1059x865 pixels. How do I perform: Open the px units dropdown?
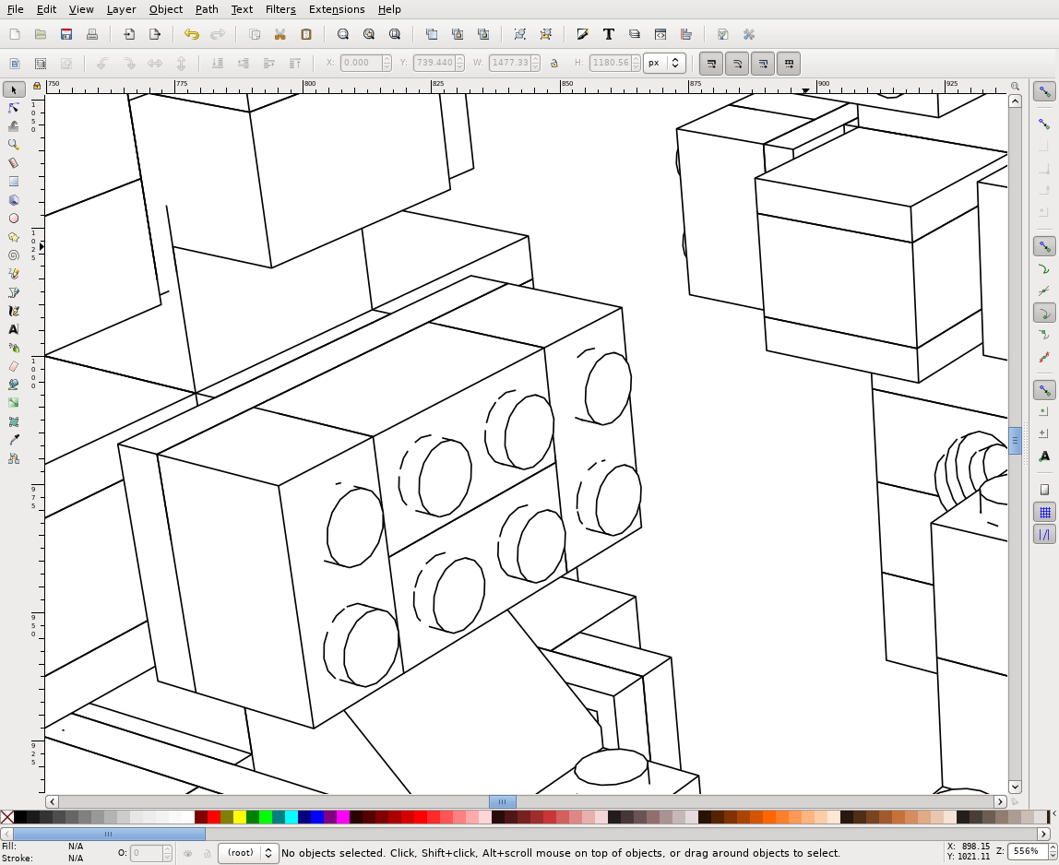(x=664, y=64)
